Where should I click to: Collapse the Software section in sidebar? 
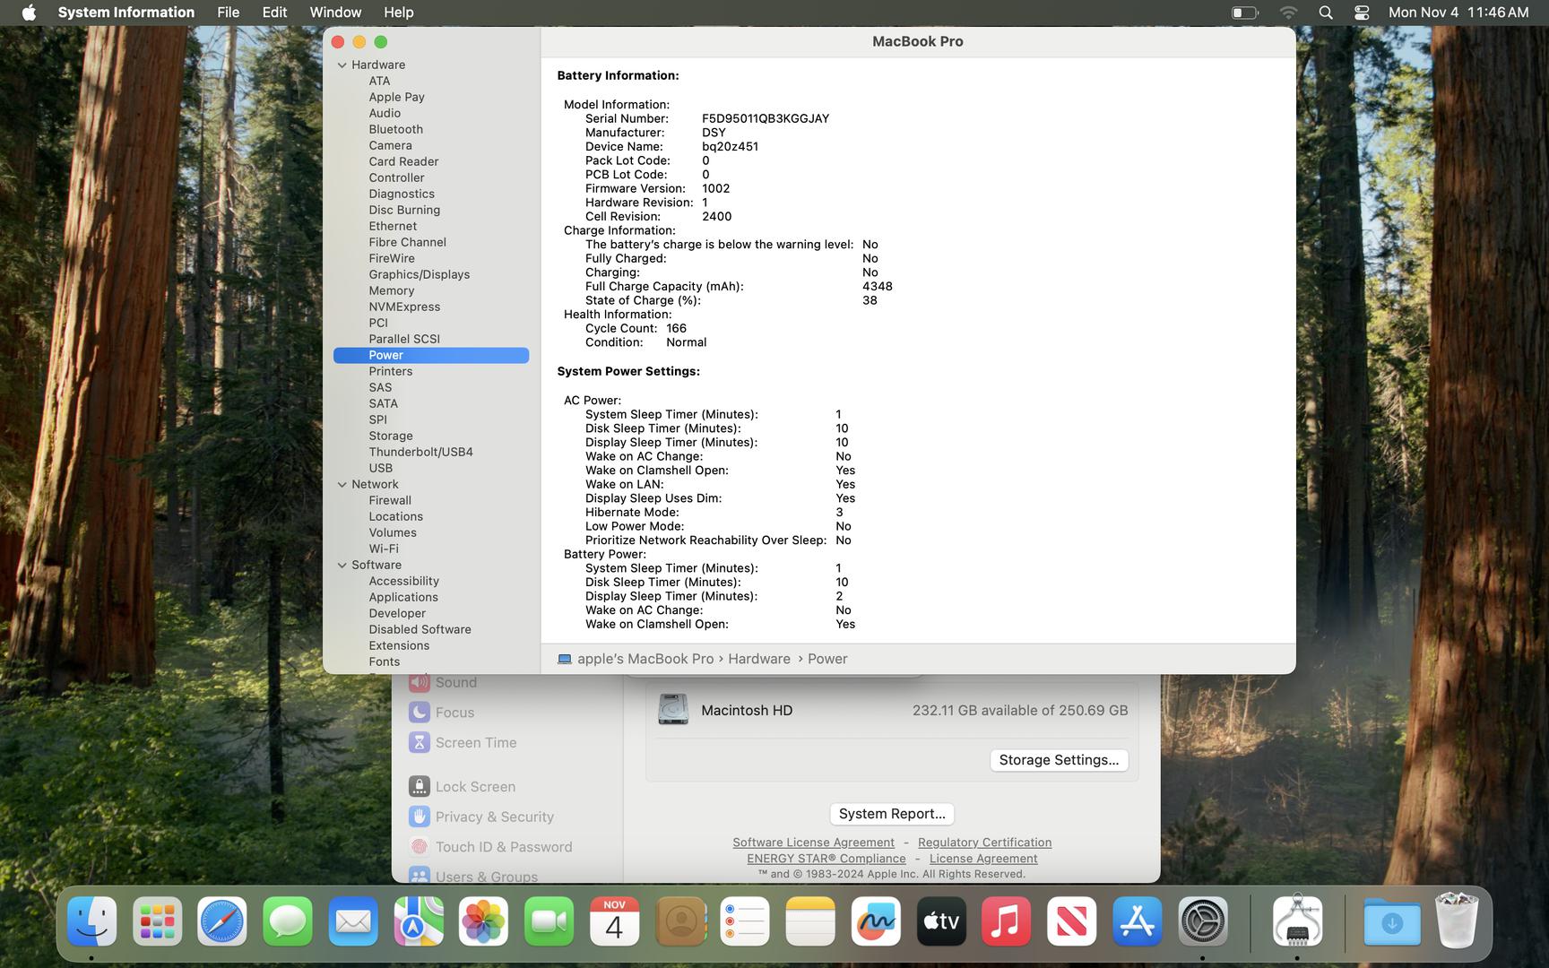pyautogui.click(x=342, y=565)
